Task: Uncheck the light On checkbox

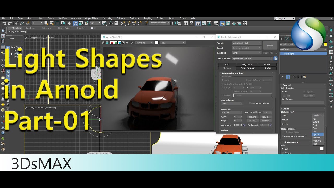Action: [283, 92]
